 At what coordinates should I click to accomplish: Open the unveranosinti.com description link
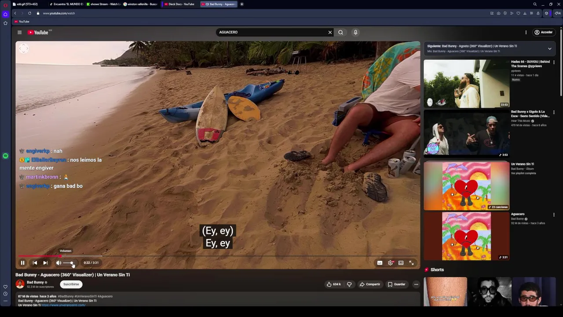point(63,305)
